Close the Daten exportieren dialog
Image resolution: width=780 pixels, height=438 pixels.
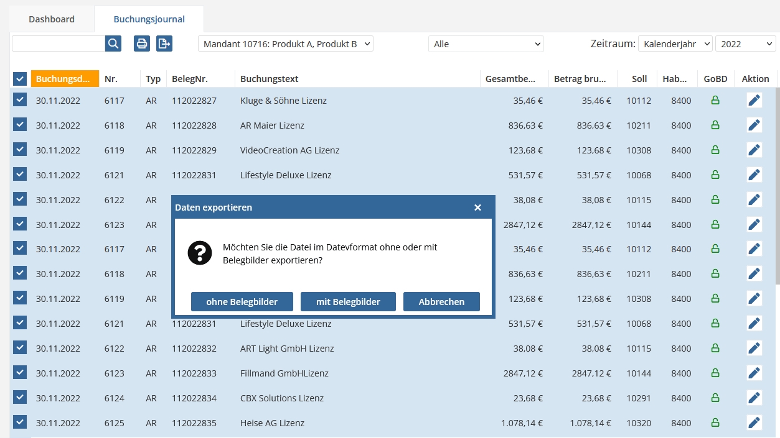click(x=477, y=208)
